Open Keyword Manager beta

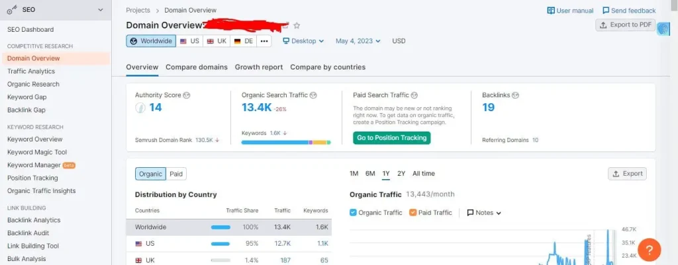tap(41, 165)
